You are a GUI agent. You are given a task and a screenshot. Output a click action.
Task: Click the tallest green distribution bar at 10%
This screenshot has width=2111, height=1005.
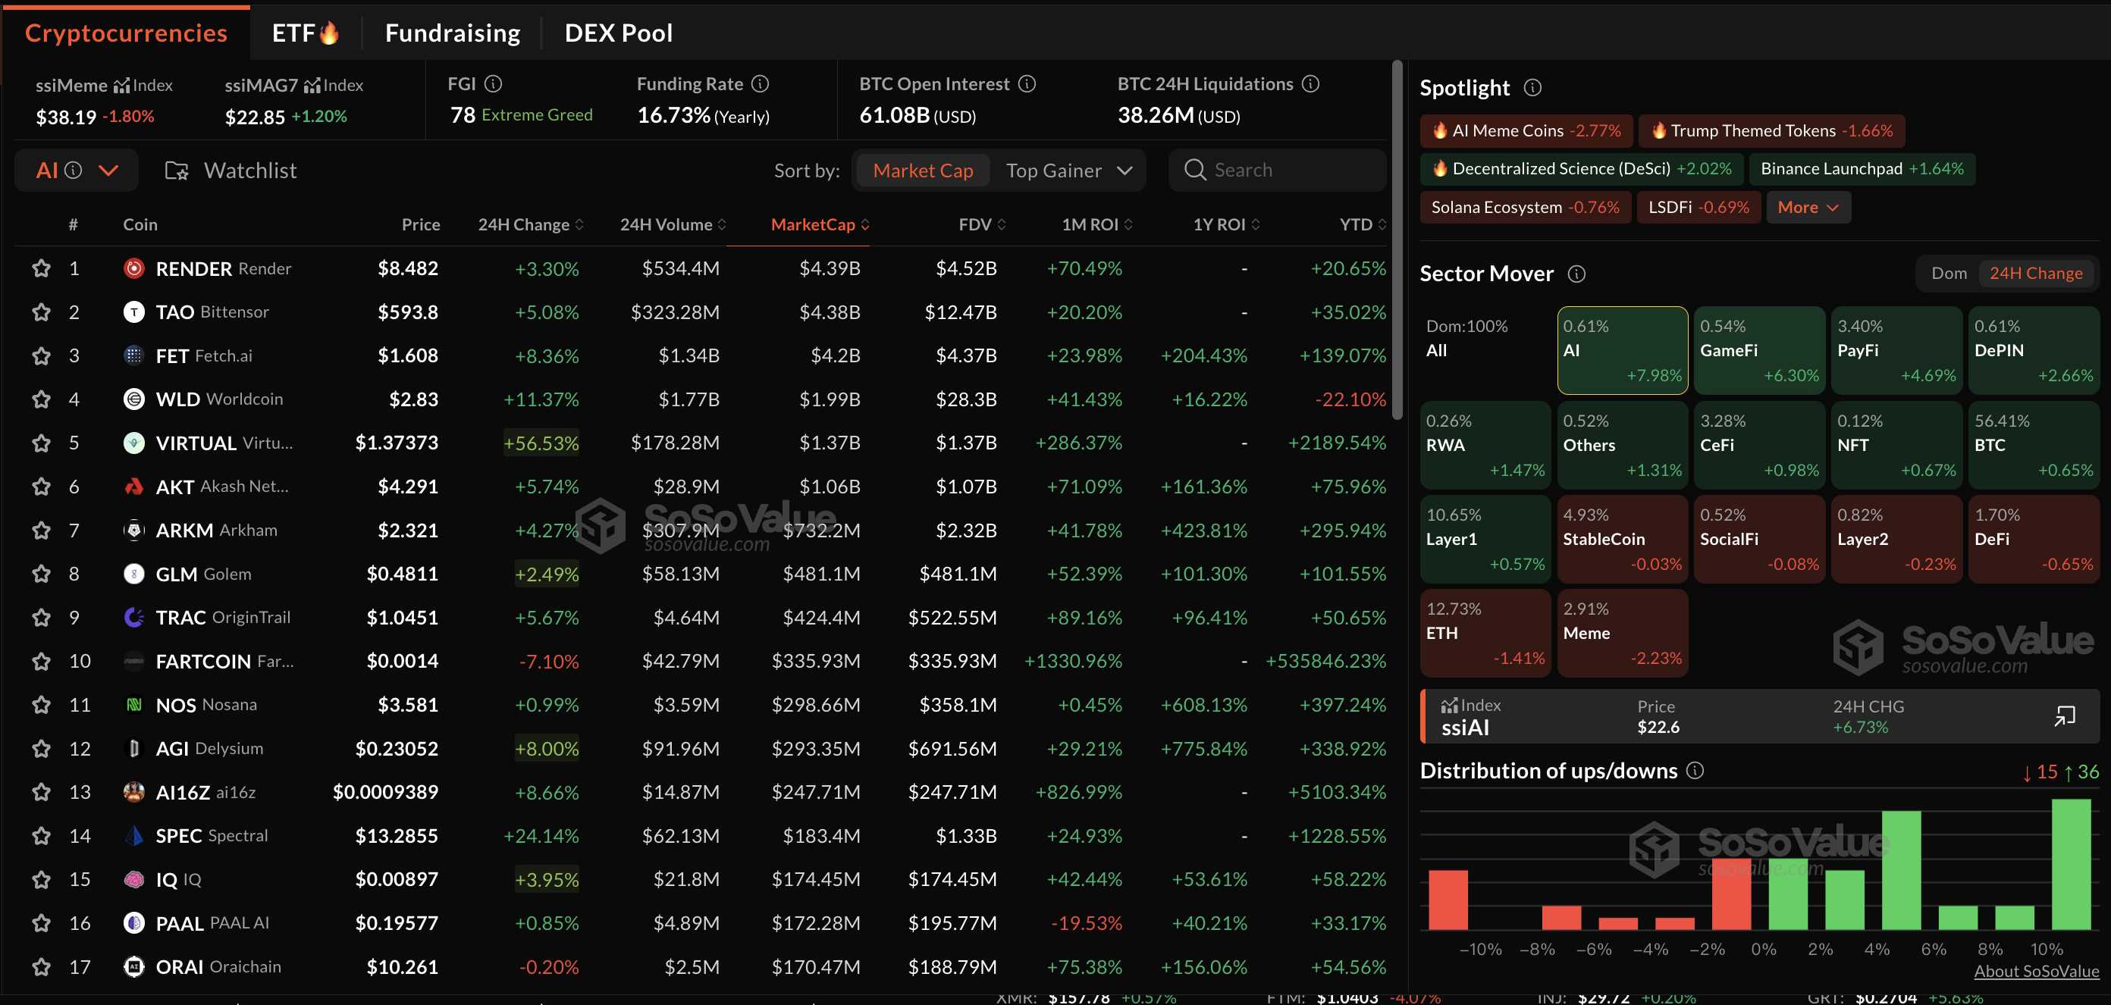pyautogui.click(x=2070, y=864)
